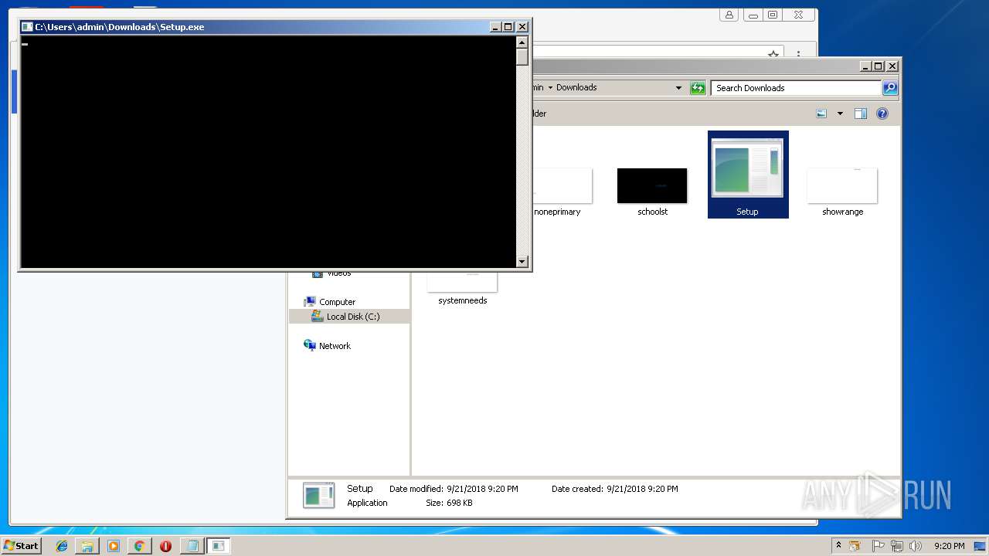Refresh the Downloads folder with green arrows

point(698,88)
